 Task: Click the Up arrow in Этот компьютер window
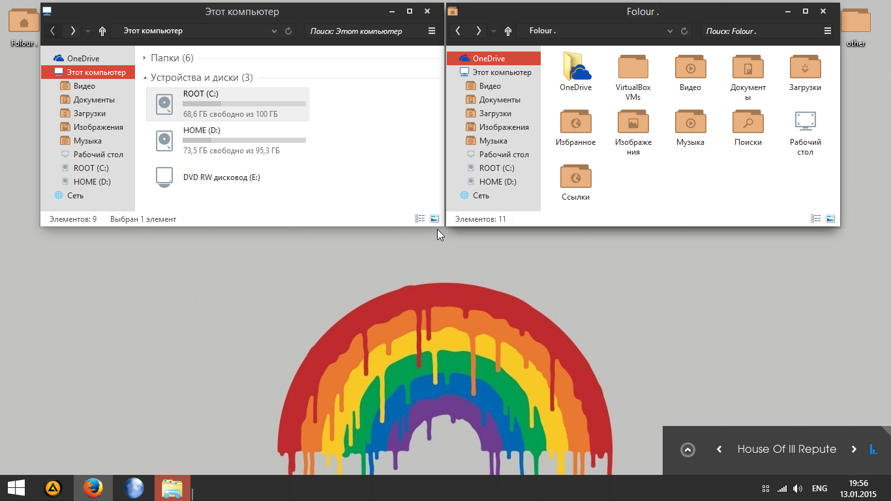[x=102, y=31]
